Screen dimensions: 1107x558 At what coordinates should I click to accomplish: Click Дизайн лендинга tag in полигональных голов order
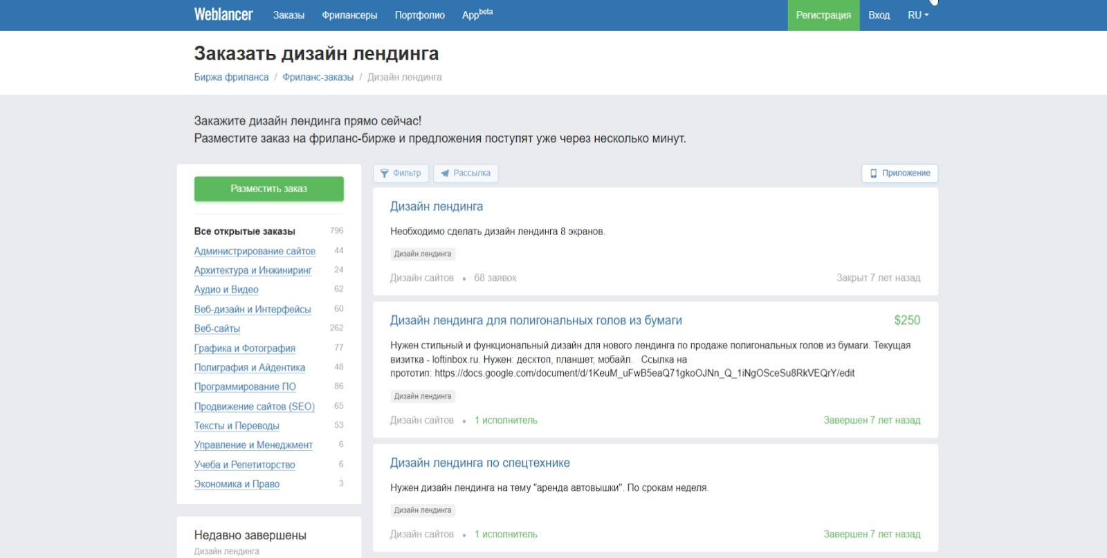[423, 397]
